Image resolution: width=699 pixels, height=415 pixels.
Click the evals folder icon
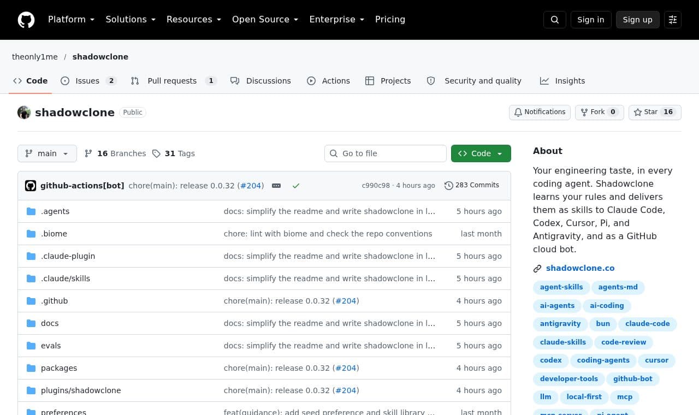pos(31,346)
